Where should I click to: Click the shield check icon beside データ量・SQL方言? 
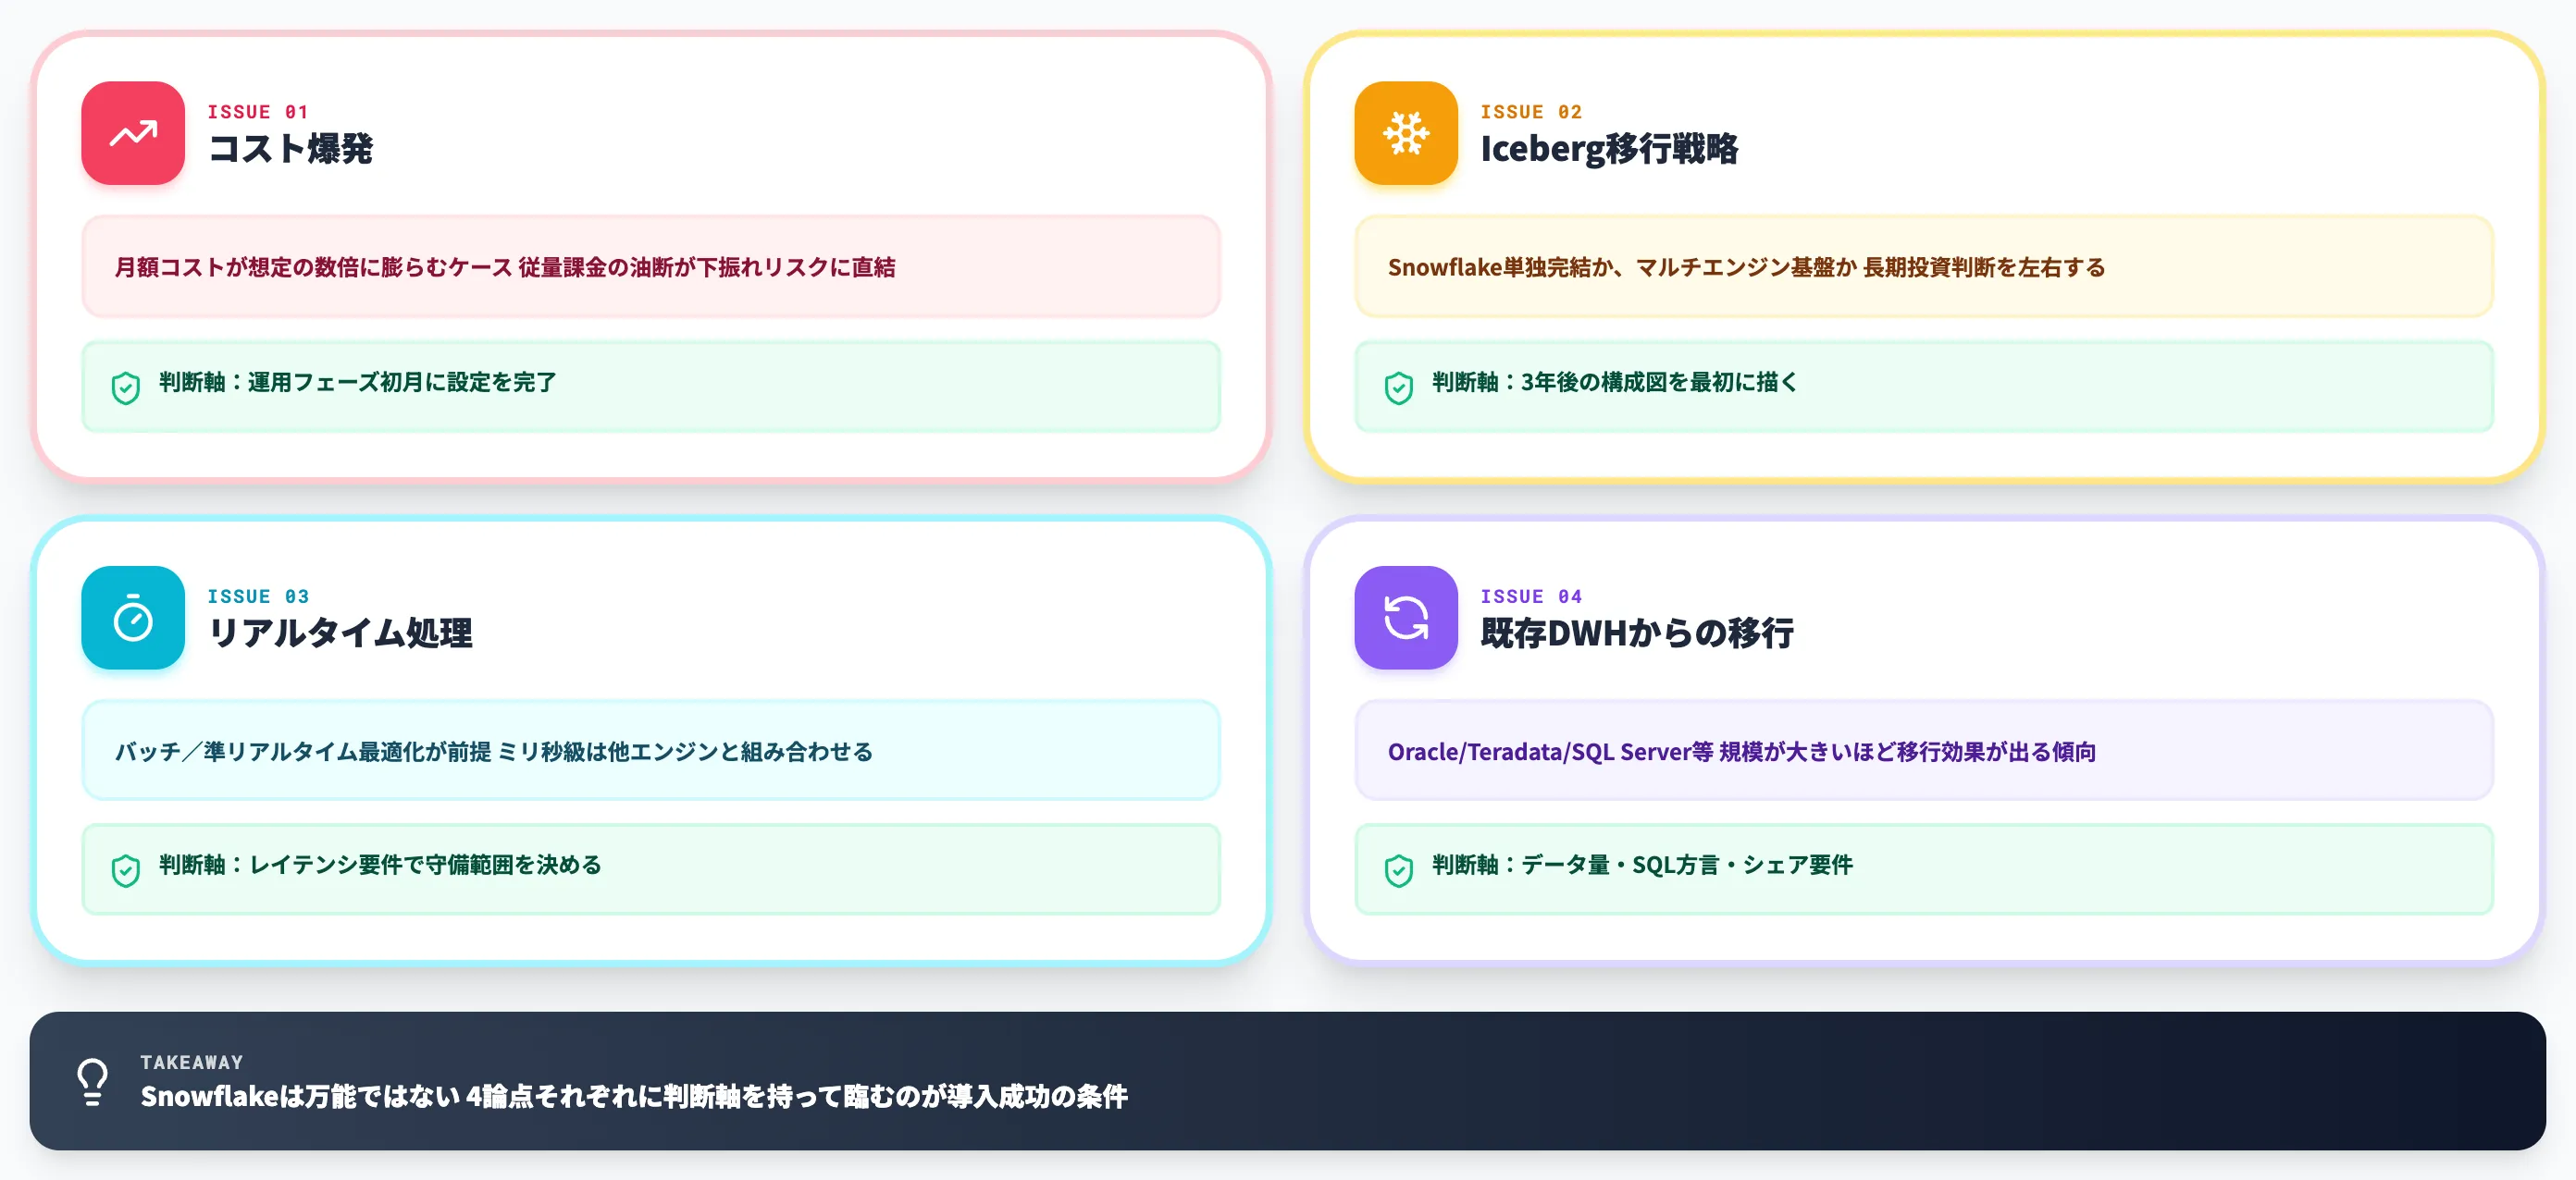pos(1399,870)
